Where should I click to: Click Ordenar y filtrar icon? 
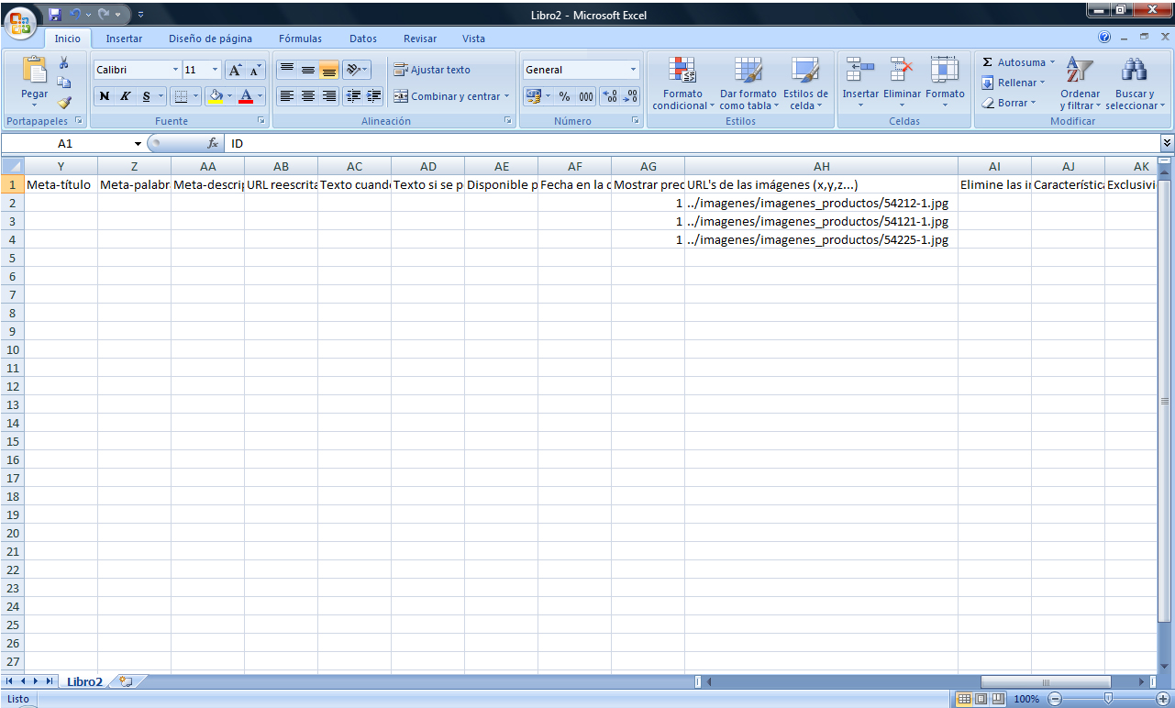point(1080,83)
